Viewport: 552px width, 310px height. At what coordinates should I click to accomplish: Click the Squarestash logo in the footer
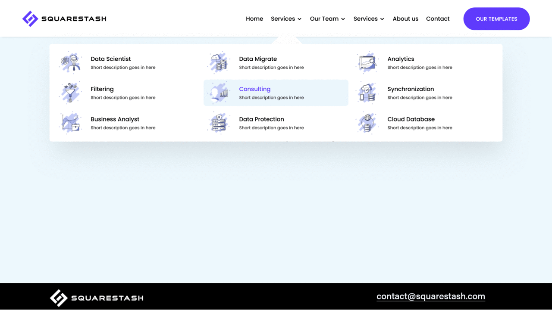tap(96, 298)
